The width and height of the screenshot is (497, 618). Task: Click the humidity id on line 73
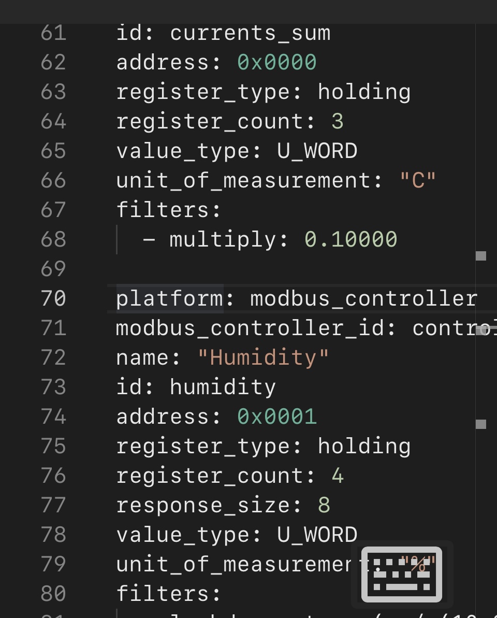[x=223, y=387]
